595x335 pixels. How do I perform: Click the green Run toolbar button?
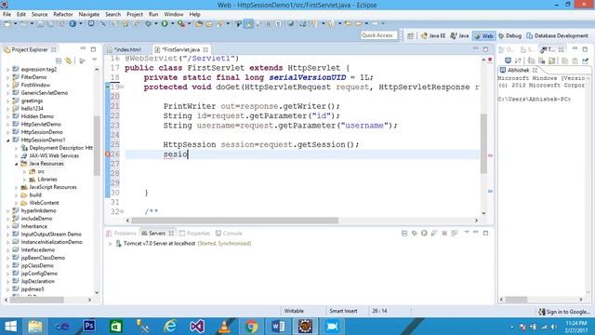165,24
